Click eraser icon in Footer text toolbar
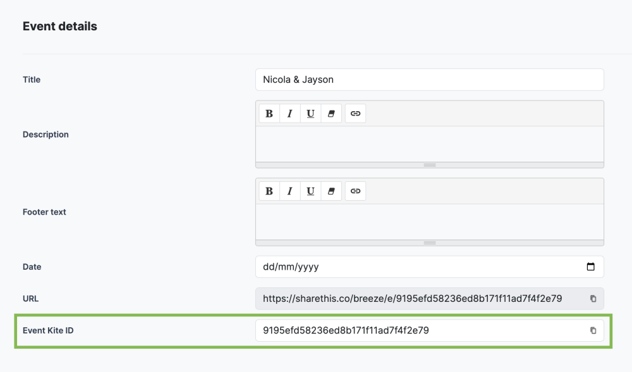This screenshot has width=632, height=372. (x=331, y=191)
